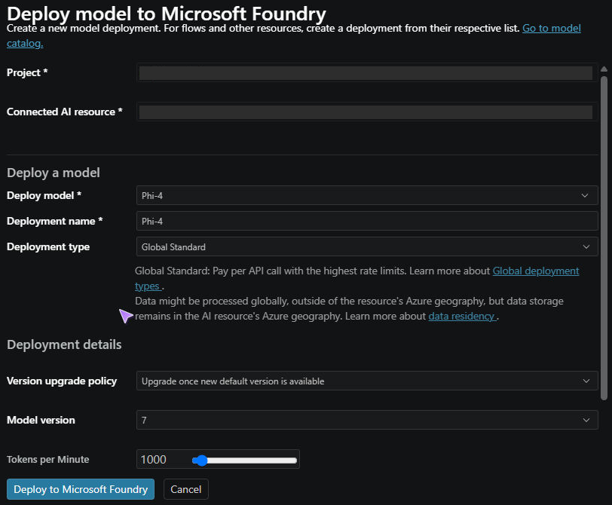Click the Project input field

point(366,73)
